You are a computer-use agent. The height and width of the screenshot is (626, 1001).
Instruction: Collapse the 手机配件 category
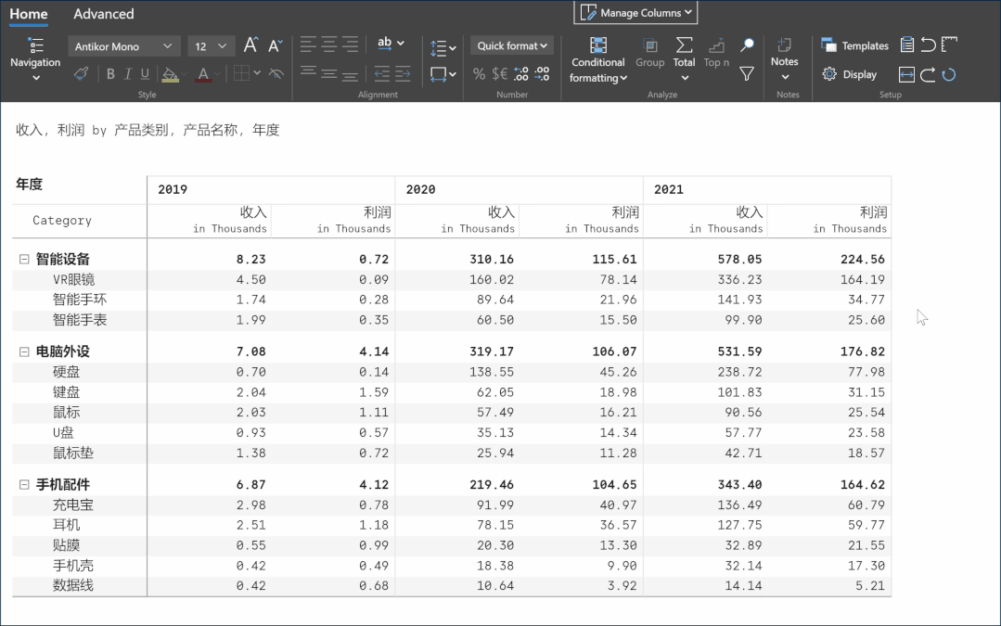(x=24, y=485)
